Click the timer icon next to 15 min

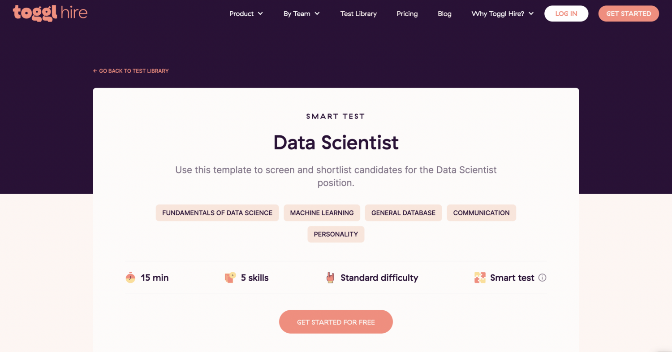point(130,277)
